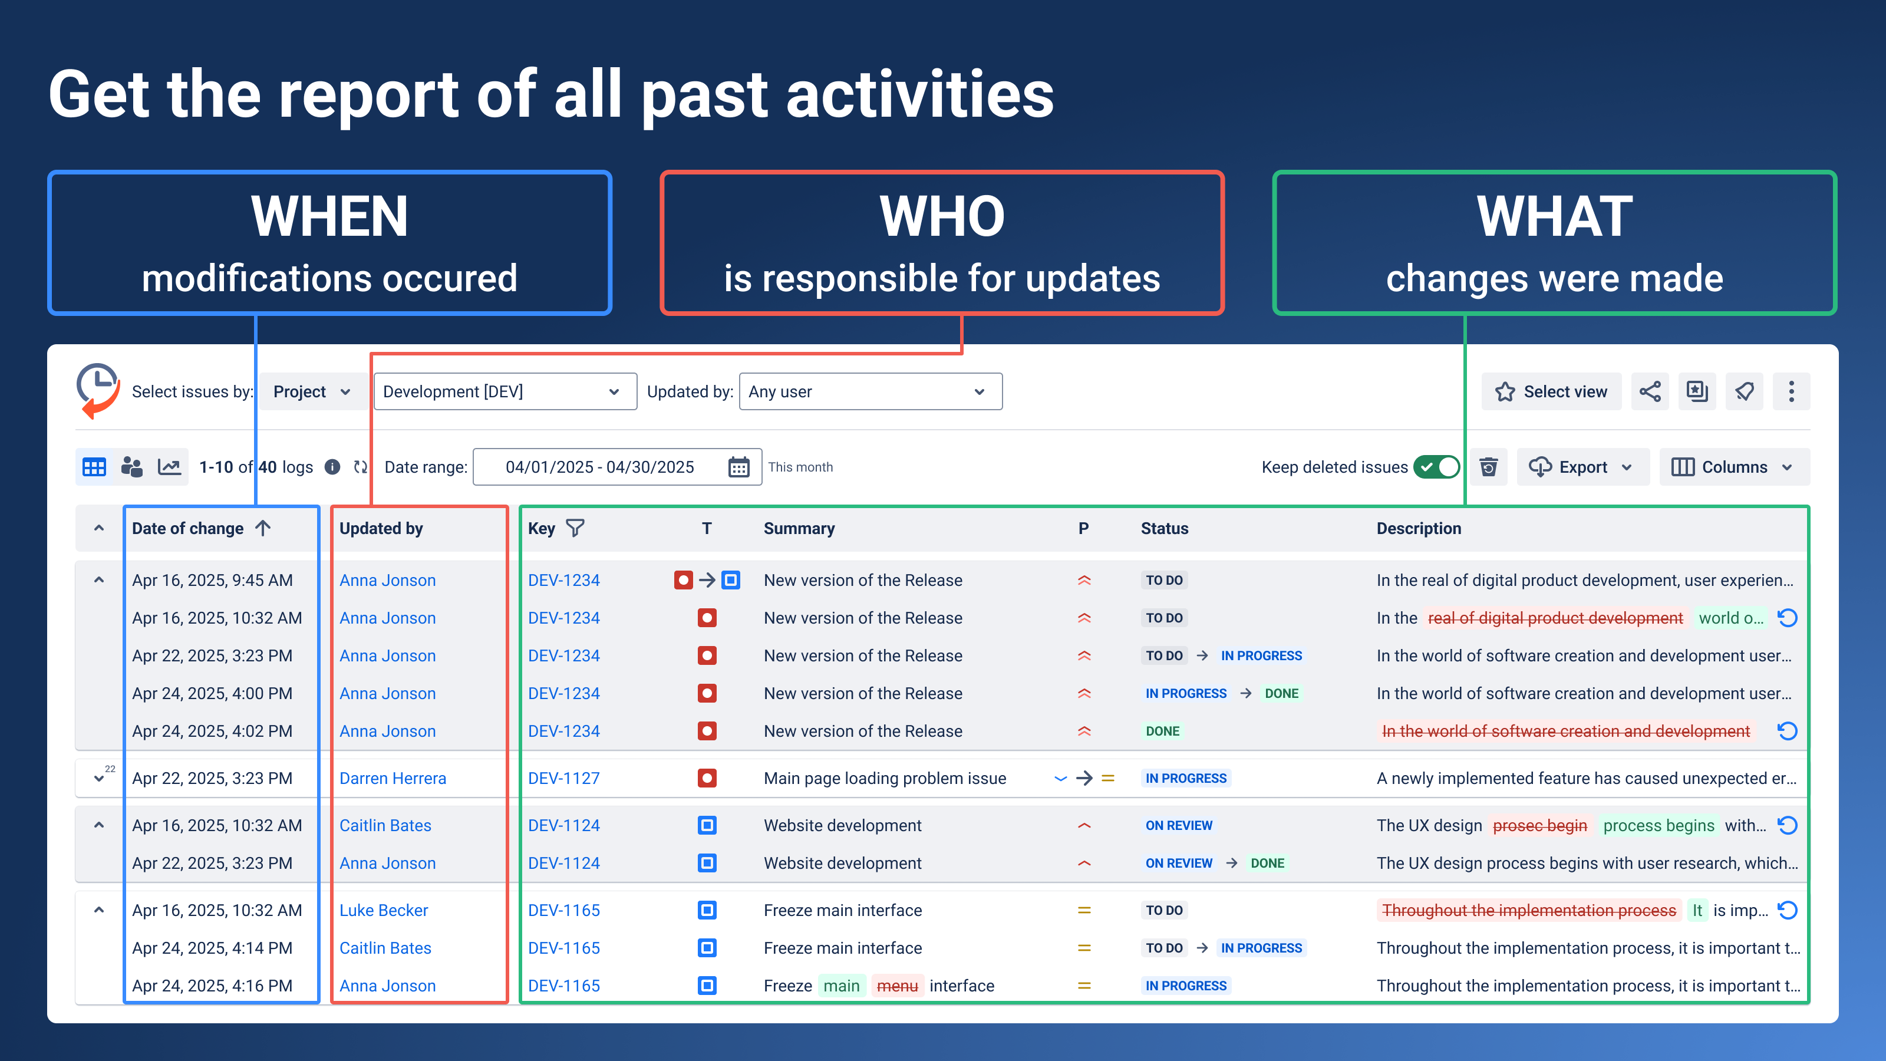
Task: Open the three-dot more options menu
Action: (1792, 391)
